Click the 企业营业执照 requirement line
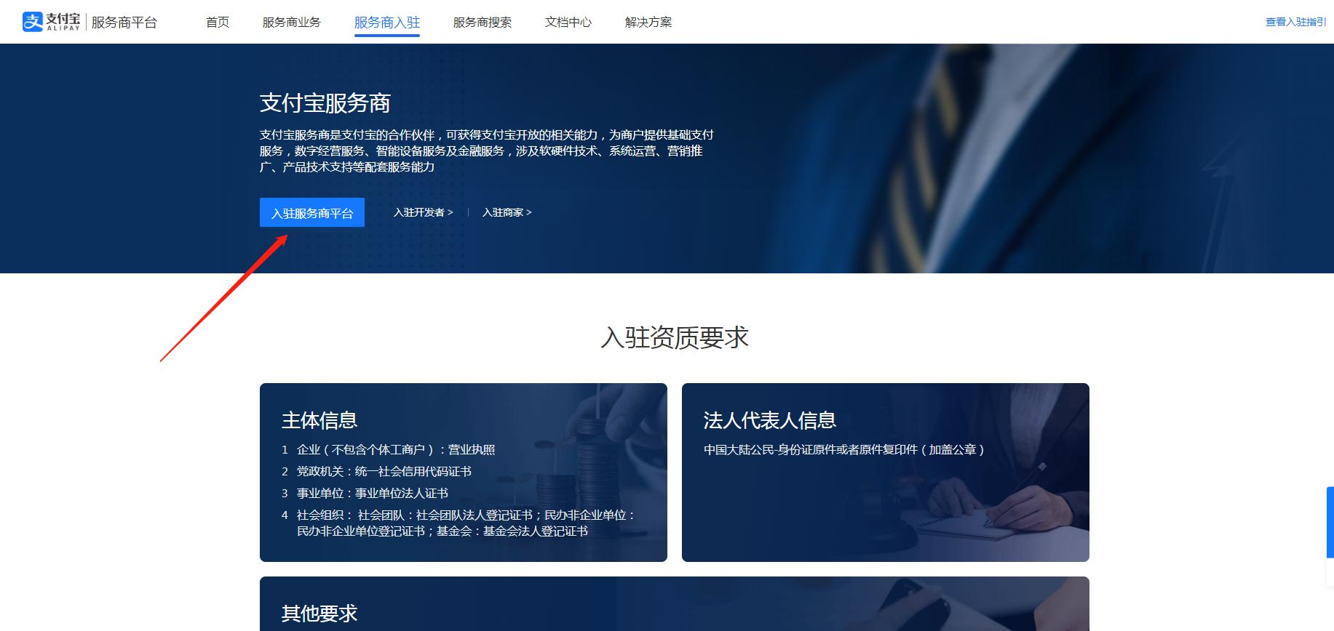The image size is (1334, 631). coord(395,449)
